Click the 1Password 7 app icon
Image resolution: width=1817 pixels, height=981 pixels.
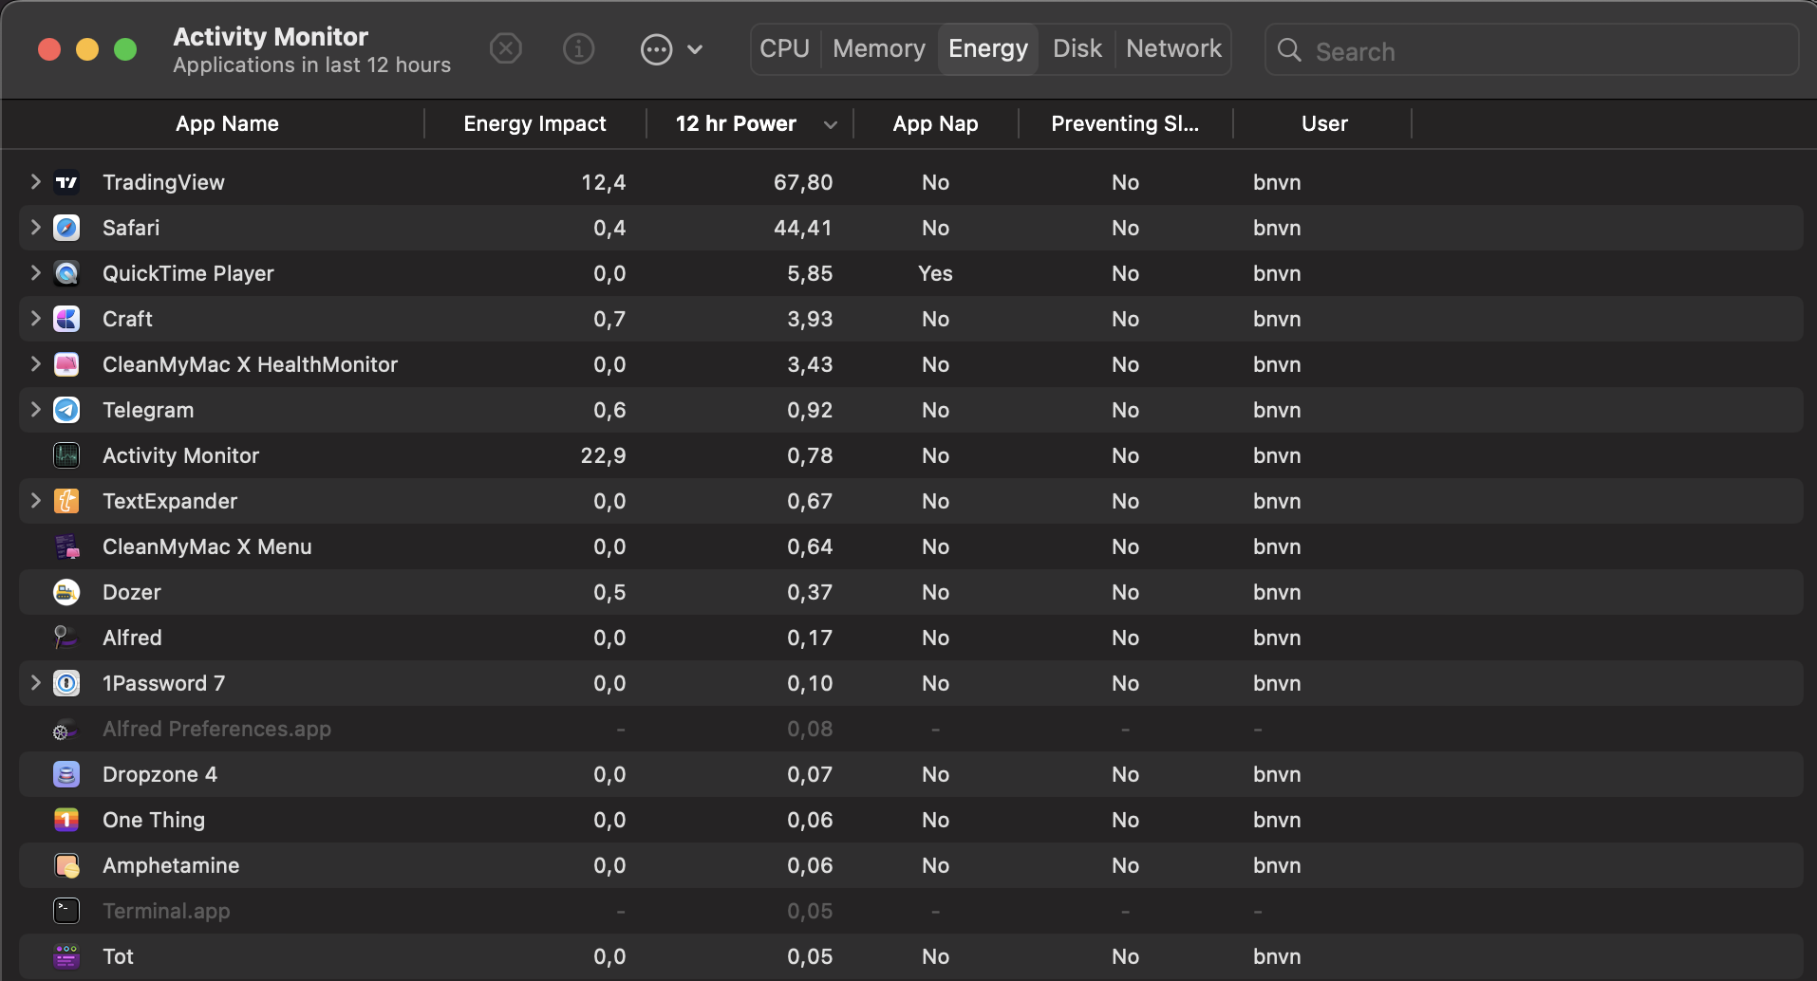point(66,683)
